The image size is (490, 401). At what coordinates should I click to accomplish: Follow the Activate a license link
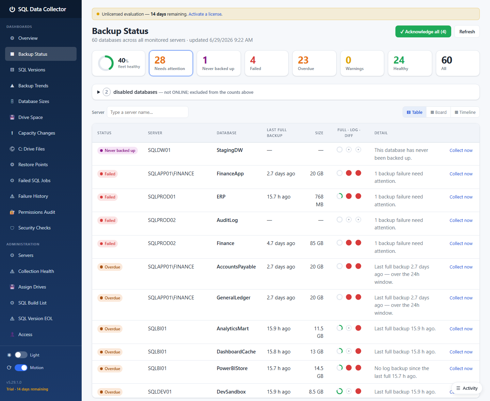(205, 14)
